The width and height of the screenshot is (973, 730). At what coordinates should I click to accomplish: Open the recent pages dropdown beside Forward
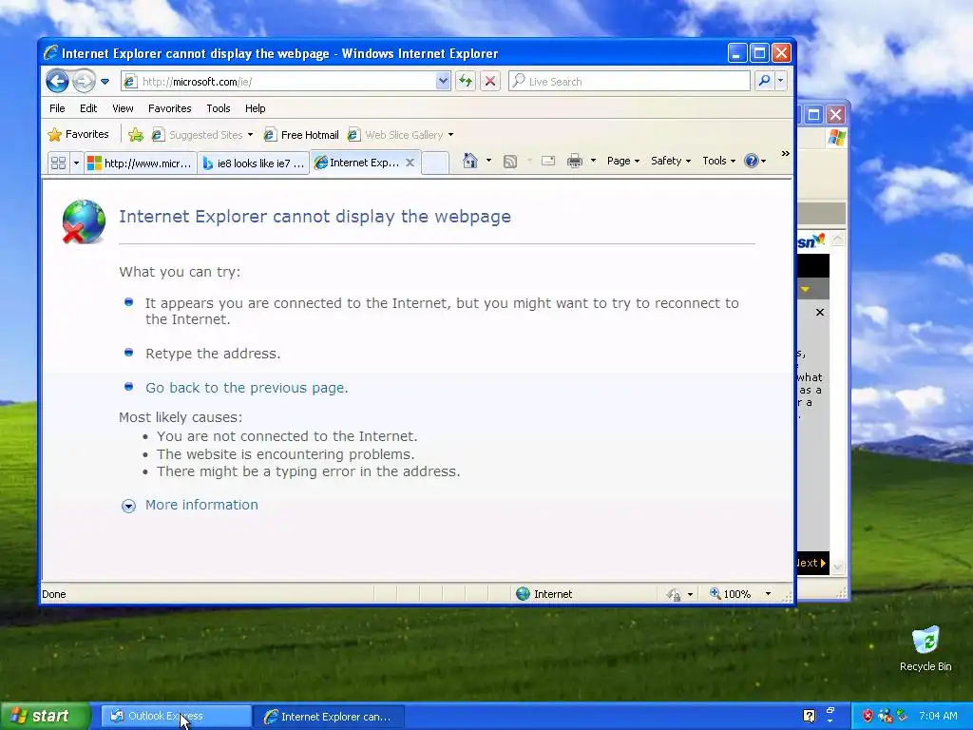coord(105,82)
